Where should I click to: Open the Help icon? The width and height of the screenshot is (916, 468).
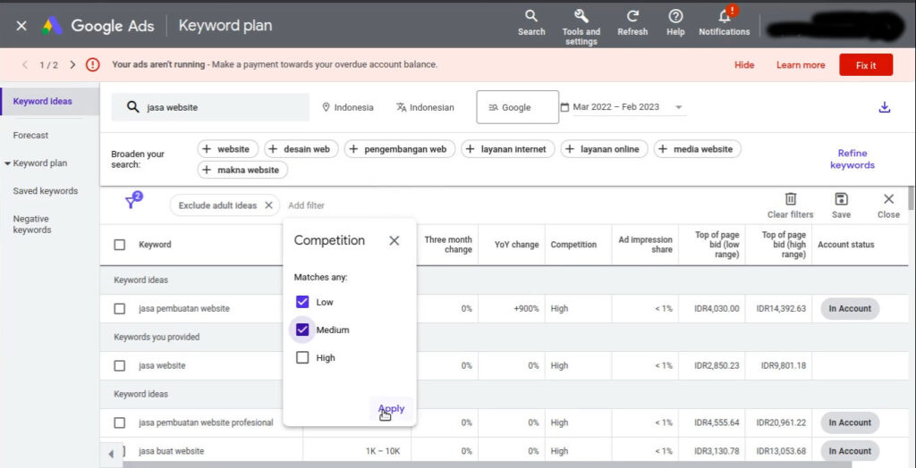[675, 23]
